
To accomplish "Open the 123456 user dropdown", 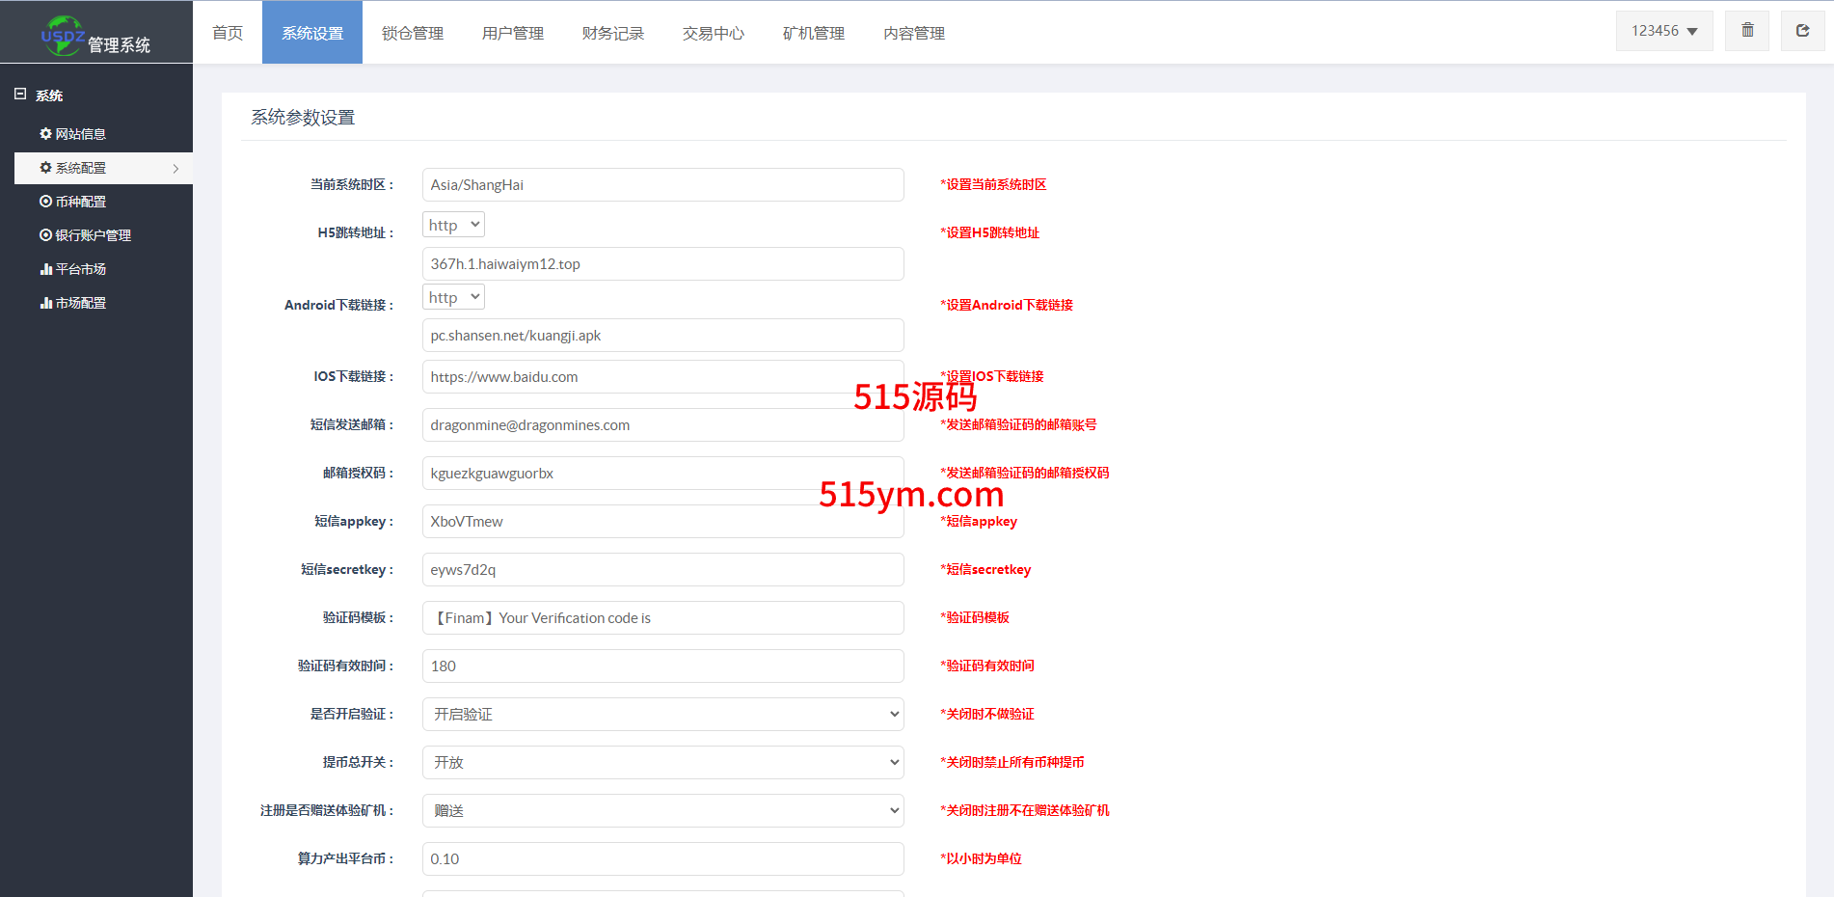I will [1663, 31].
